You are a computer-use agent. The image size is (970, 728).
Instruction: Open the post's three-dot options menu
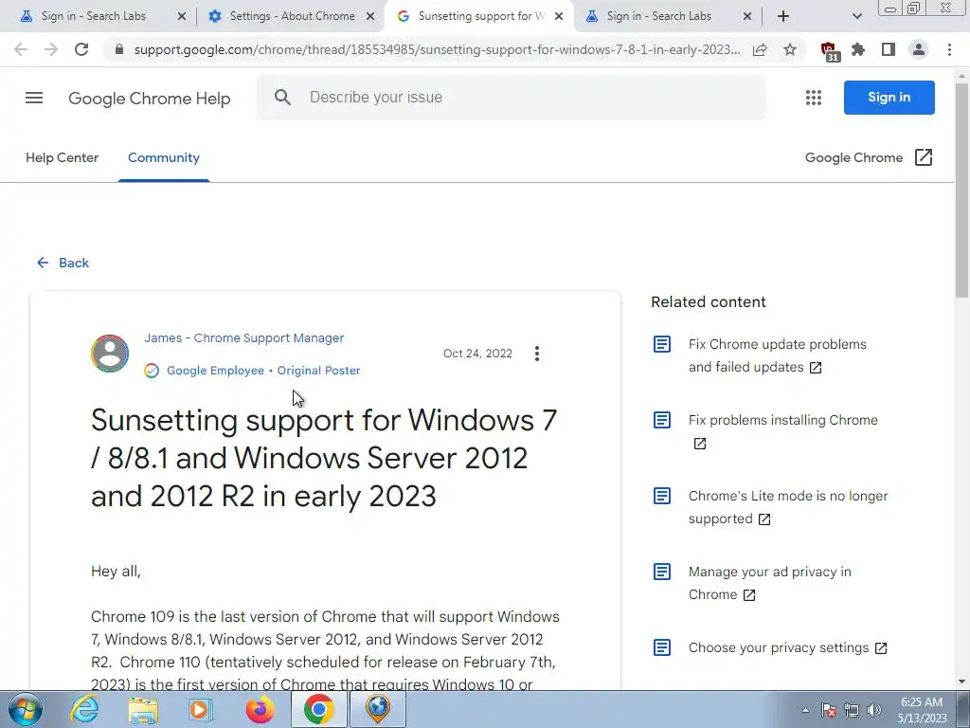click(537, 354)
